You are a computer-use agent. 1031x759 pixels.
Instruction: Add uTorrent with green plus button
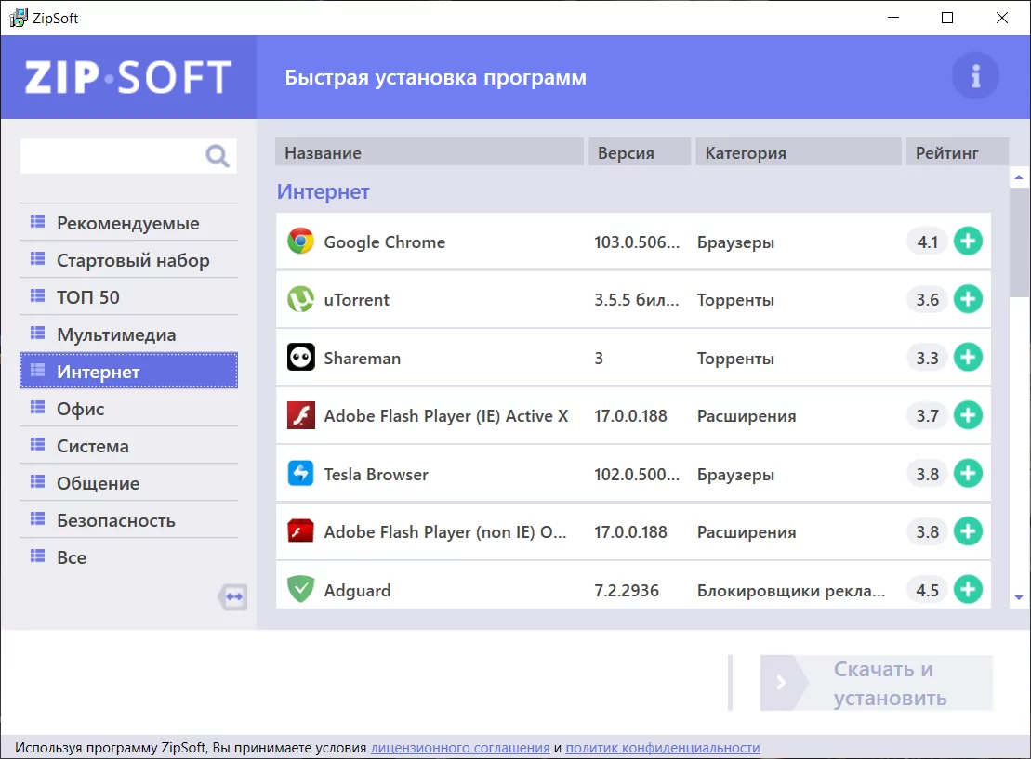(x=968, y=299)
